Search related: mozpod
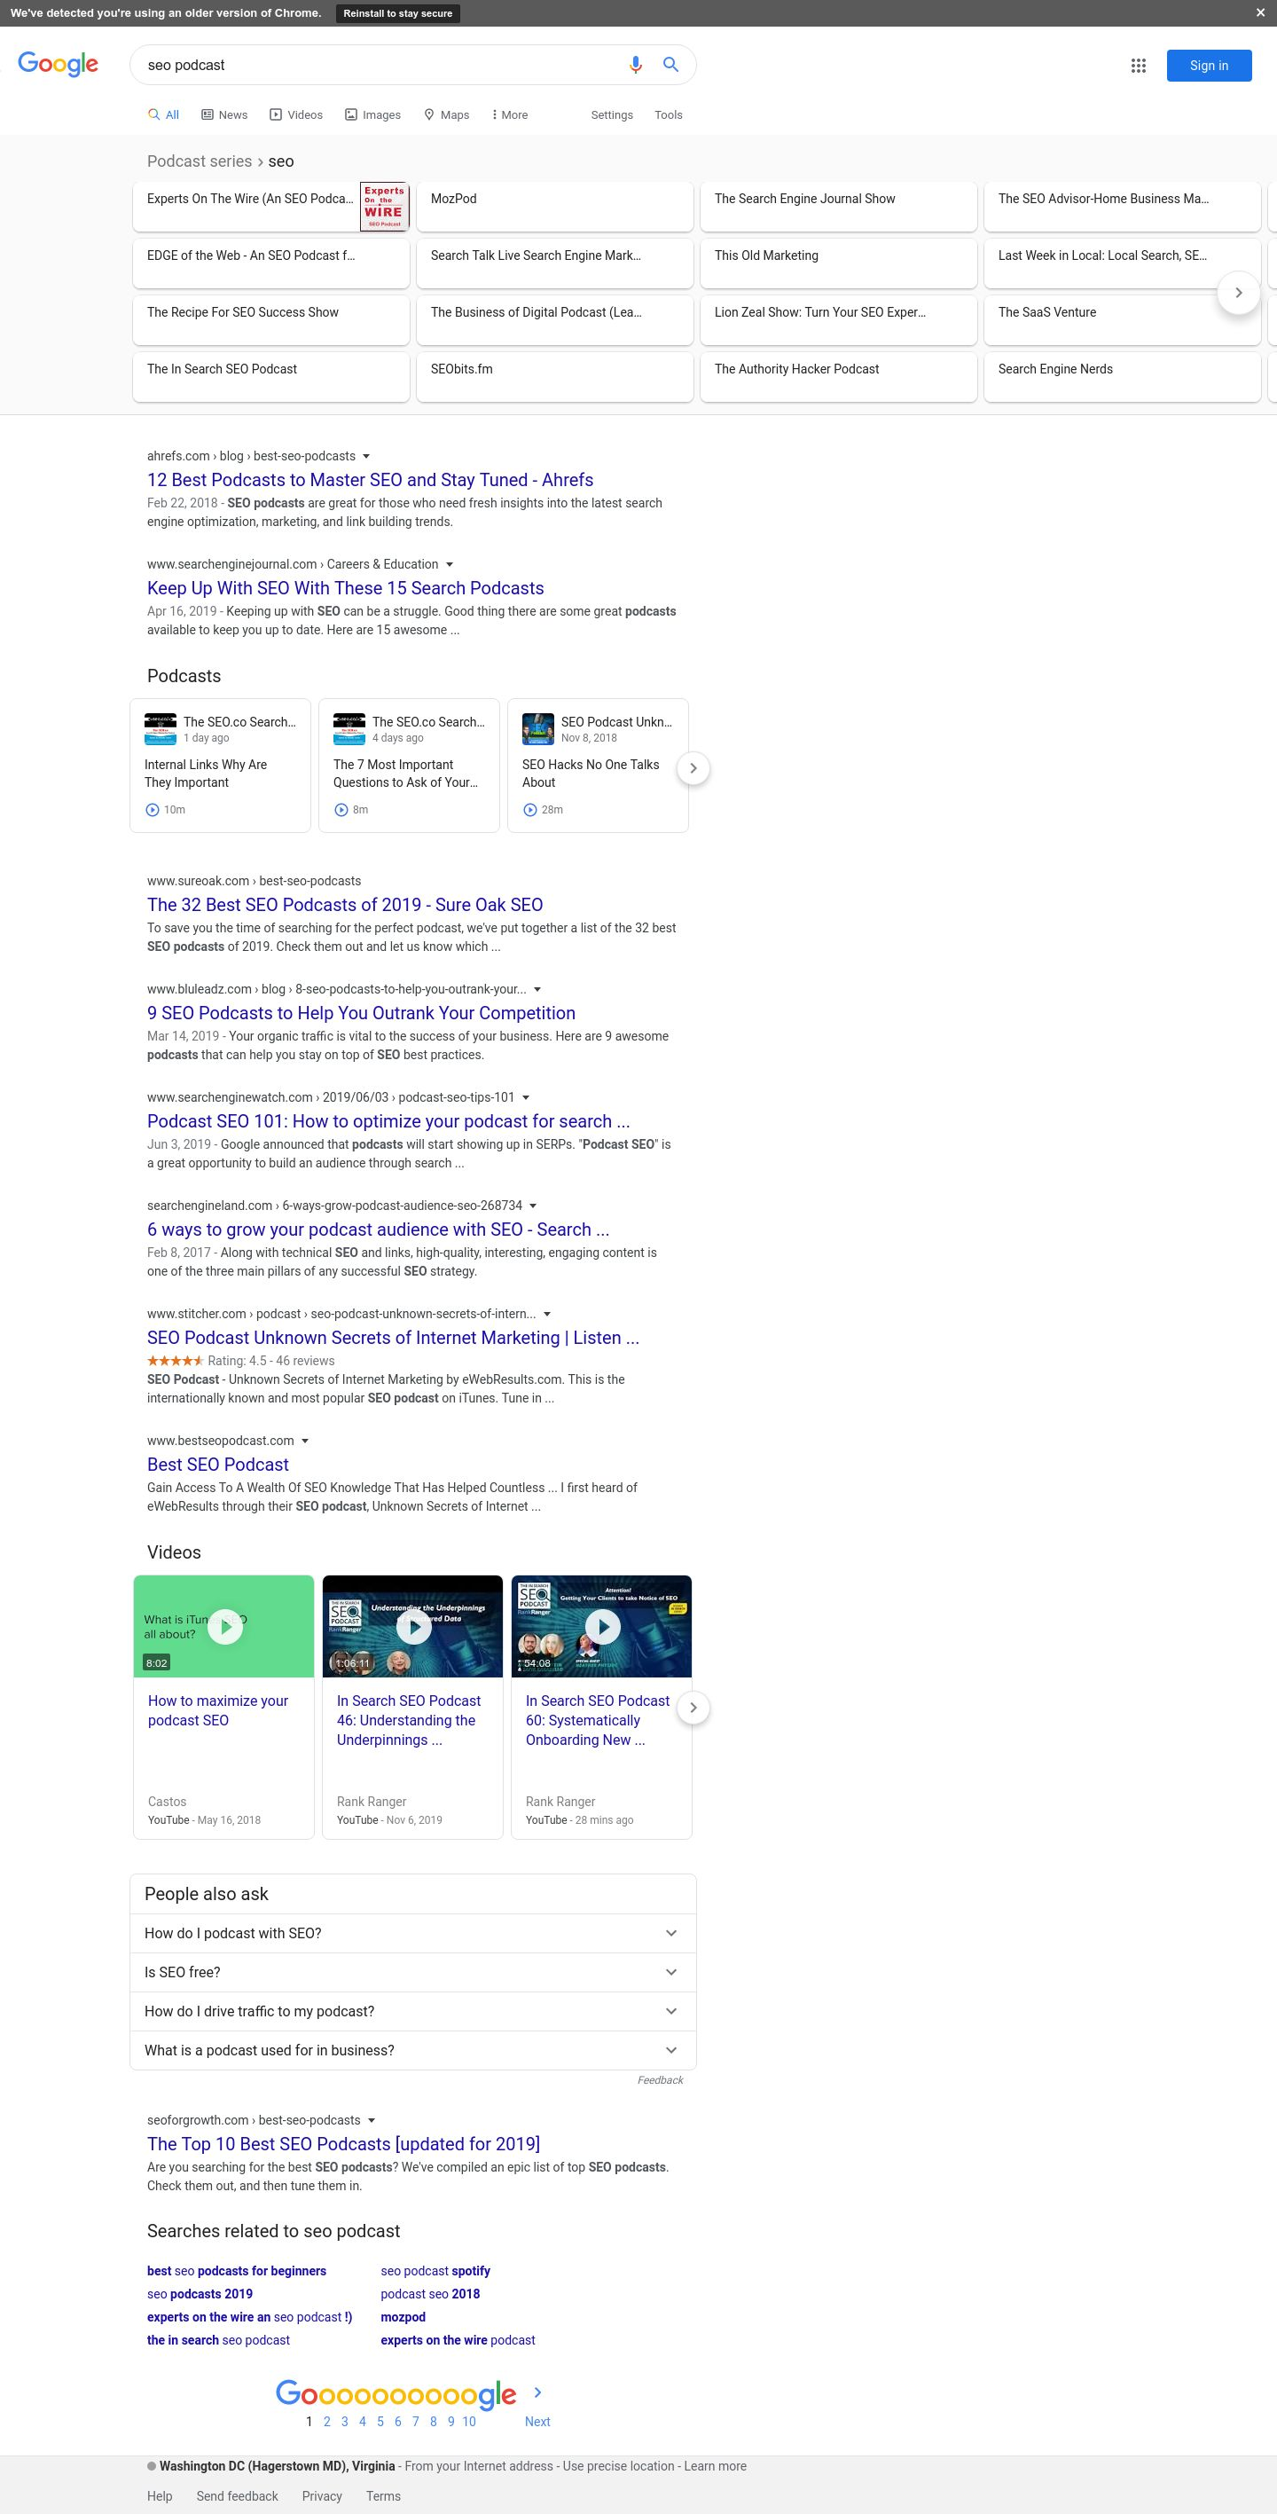Image resolution: width=1277 pixels, height=2514 pixels. (403, 2317)
